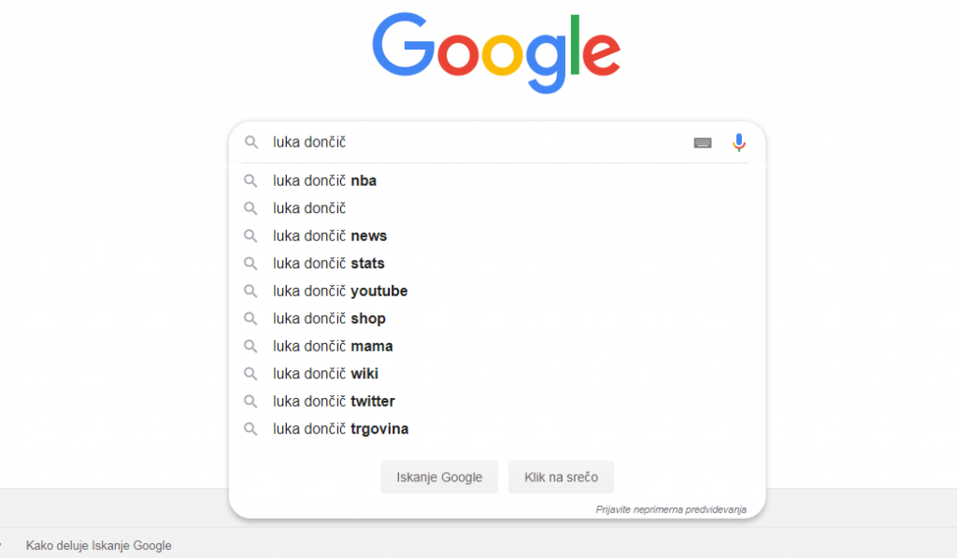Click the magnifier icon beside 'luka dončič wiki'

[x=250, y=374]
